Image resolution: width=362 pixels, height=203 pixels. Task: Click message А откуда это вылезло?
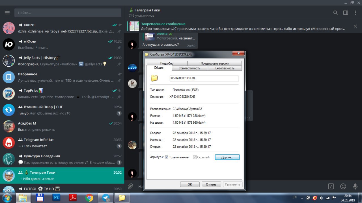coord(161,45)
